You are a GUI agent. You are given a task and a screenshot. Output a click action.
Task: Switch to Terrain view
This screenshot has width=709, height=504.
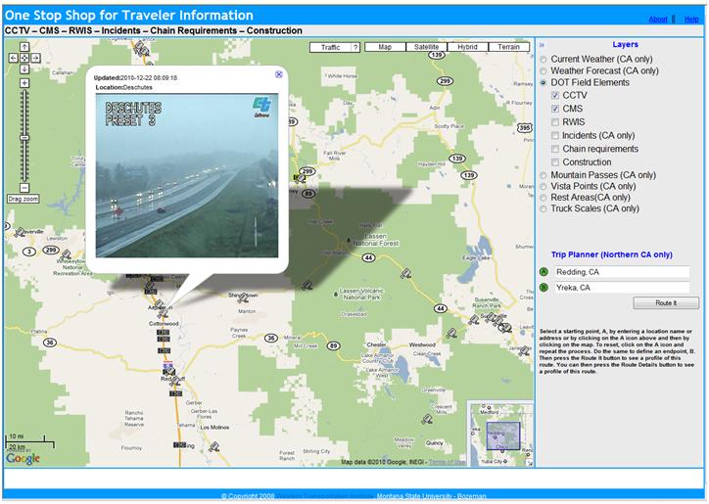(508, 47)
